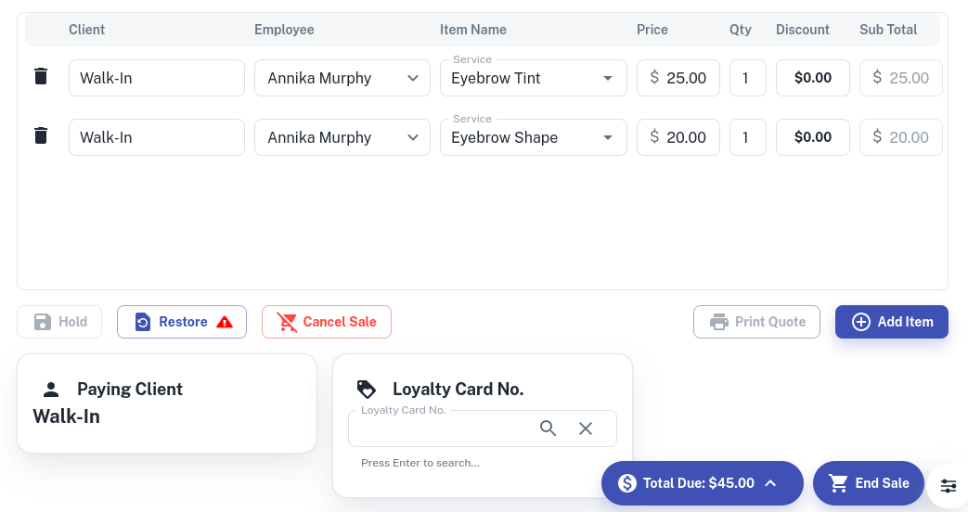Viewport: 968px width, 512px height.
Task: Cancel the current sale
Action: coord(327,322)
